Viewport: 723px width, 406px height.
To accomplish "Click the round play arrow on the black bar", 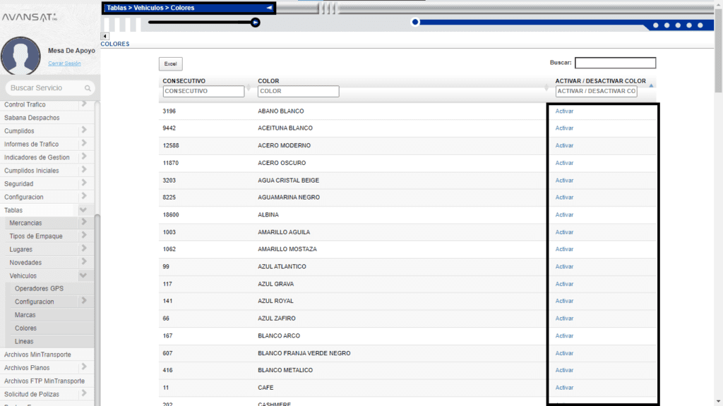I will point(256,23).
